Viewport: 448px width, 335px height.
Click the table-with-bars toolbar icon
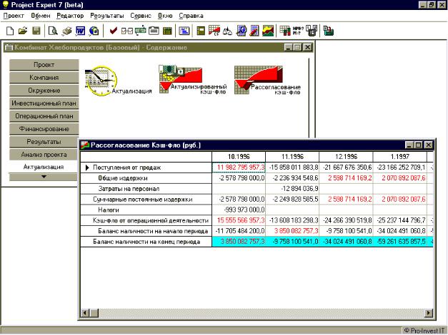285,31
